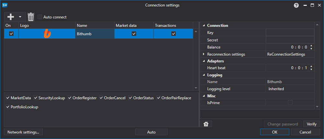Open the help question mark icon
The height and width of the screenshot is (139, 324).
pos(296,5)
